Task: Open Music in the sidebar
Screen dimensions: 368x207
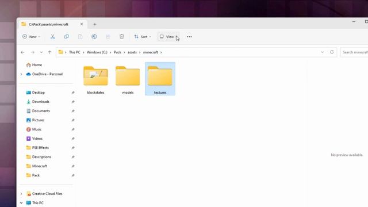Action: [34, 129]
